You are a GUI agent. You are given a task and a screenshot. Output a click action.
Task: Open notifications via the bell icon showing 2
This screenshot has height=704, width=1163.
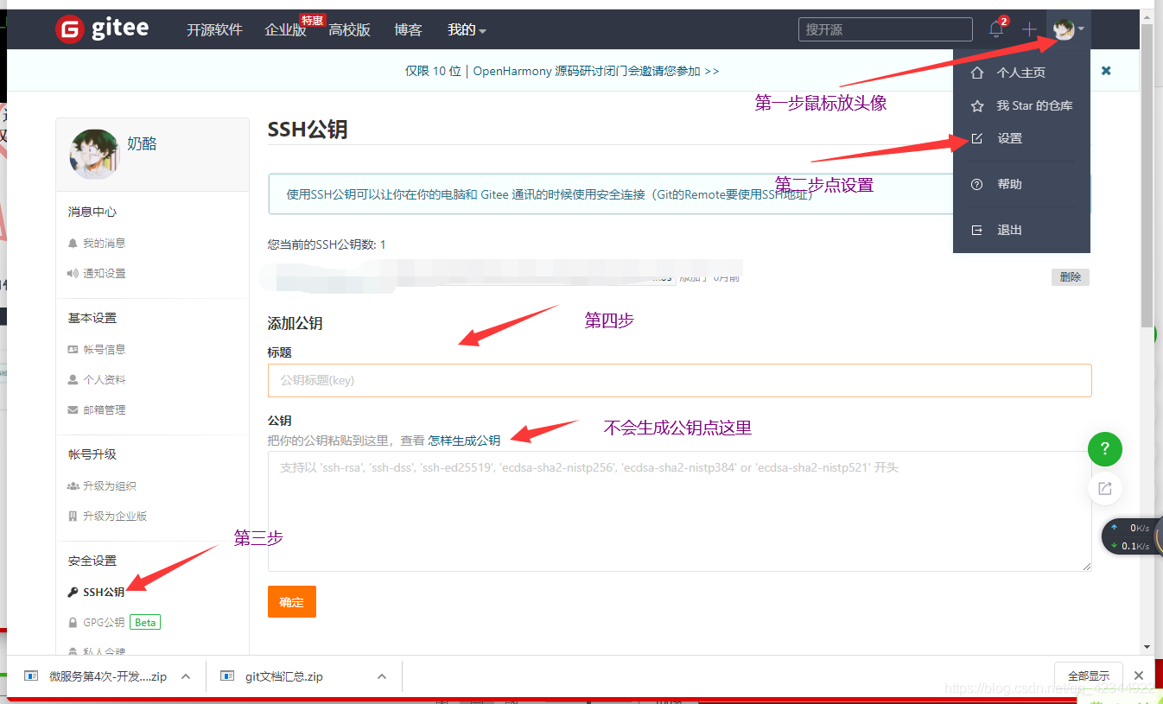pyautogui.click(x=995, y=28)
